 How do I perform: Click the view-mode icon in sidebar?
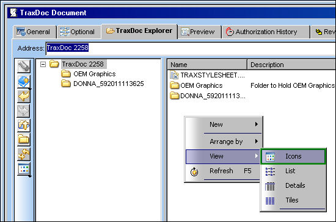click(x=24, y=169)
